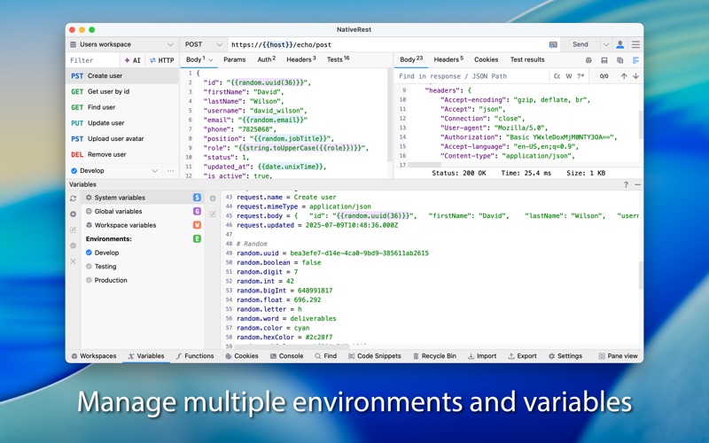Screen dimensions: 709x443
Task: Open the Test results tab
Action: [527, 59]
